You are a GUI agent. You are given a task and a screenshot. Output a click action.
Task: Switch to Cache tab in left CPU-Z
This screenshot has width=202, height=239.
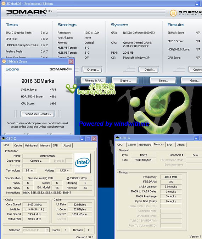pyautogui.click(x=18, y=145)
